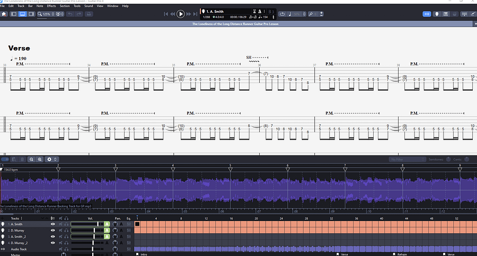This screenshot has height=256, width=477.
Task: Toggle automation A on D. Murray track
Action: point(107,231)
